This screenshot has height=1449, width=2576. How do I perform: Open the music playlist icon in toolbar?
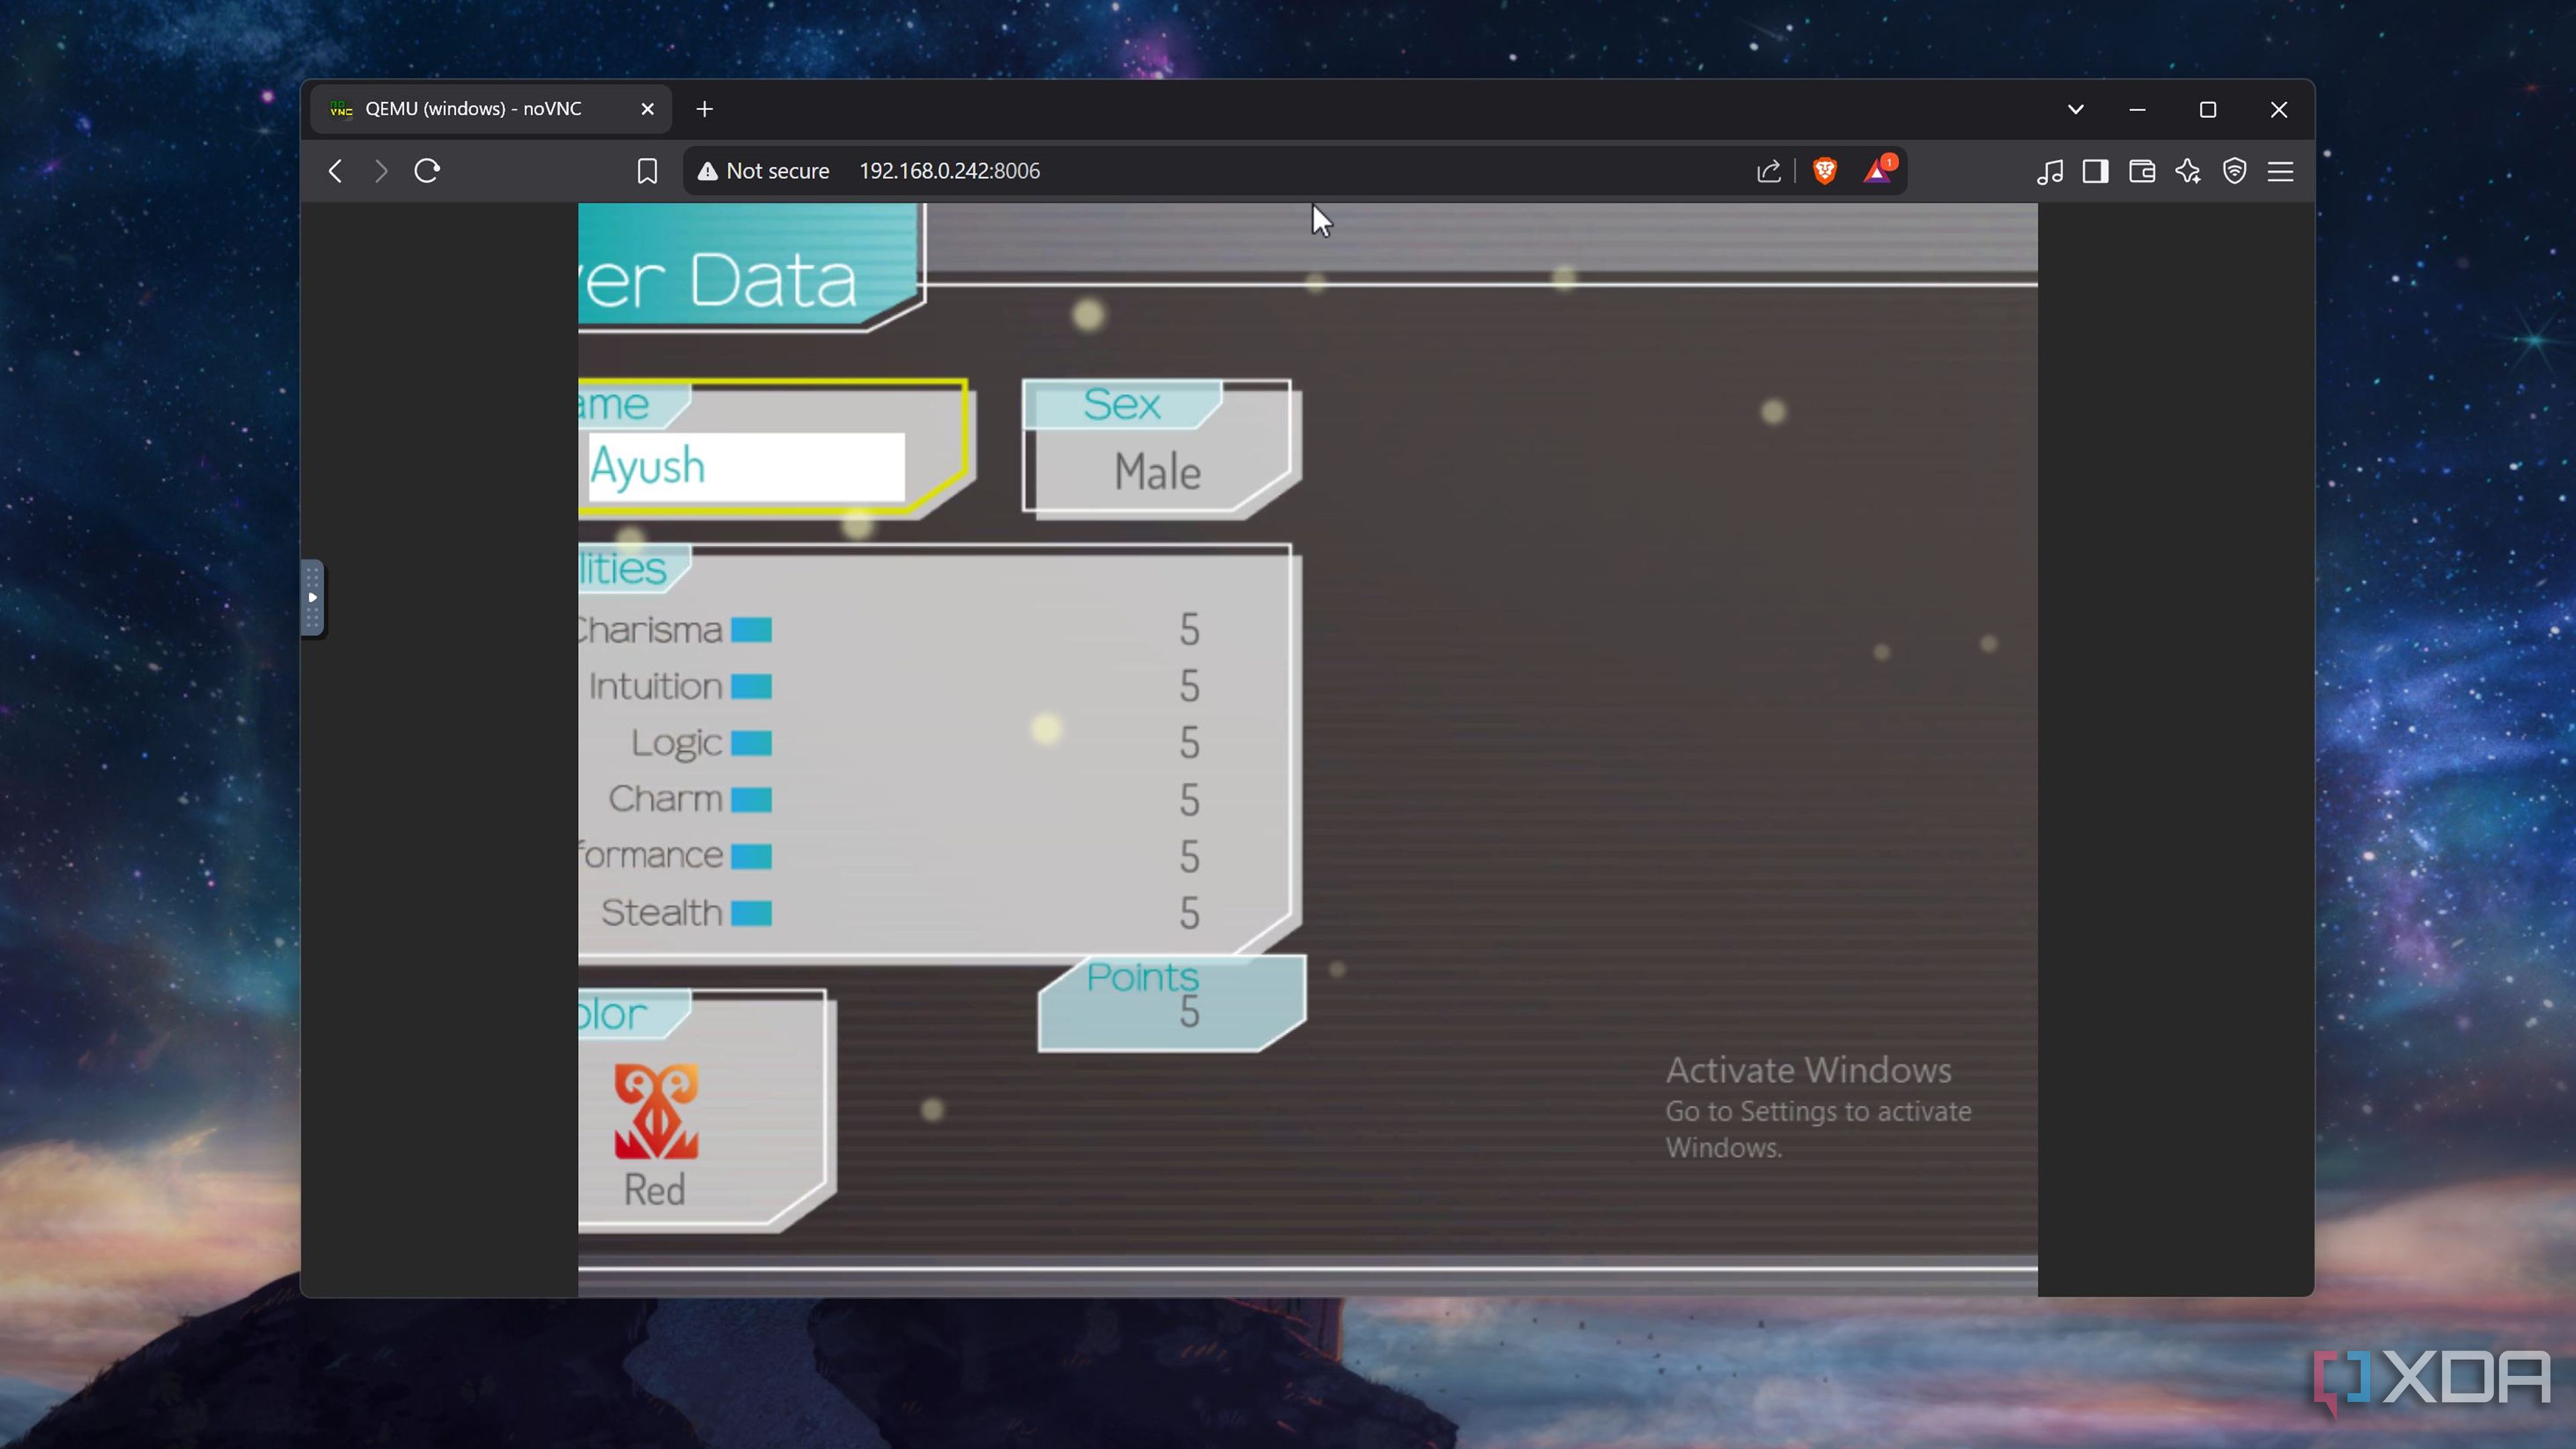tap(2050, 171)
